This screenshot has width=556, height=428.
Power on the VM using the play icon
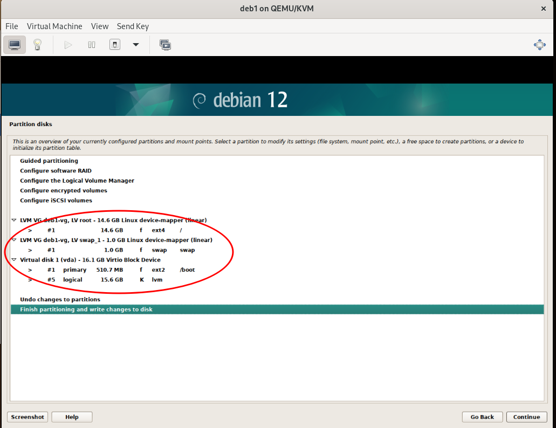click(68, 45)
